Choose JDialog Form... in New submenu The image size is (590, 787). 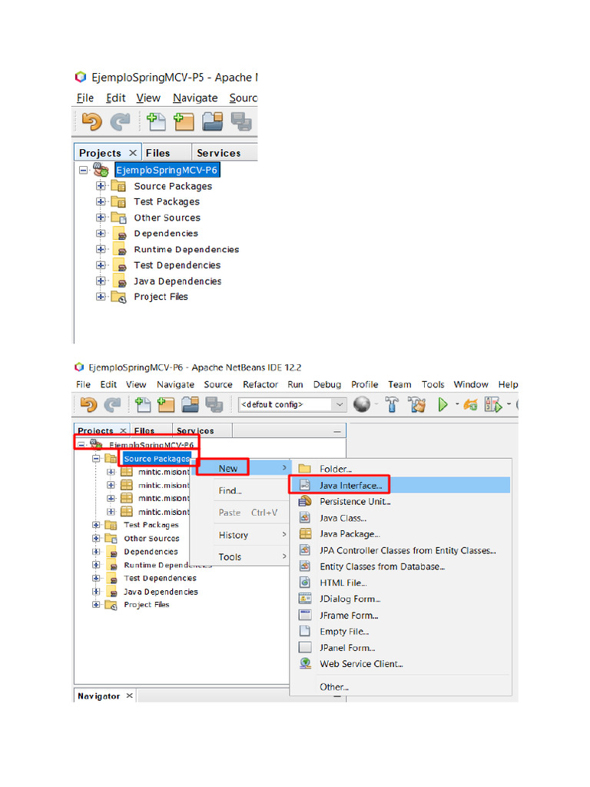tap(350, 599)
